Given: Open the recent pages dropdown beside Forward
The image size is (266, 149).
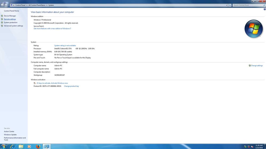Looking at the screenshot, I should click(x=9, y=5).
